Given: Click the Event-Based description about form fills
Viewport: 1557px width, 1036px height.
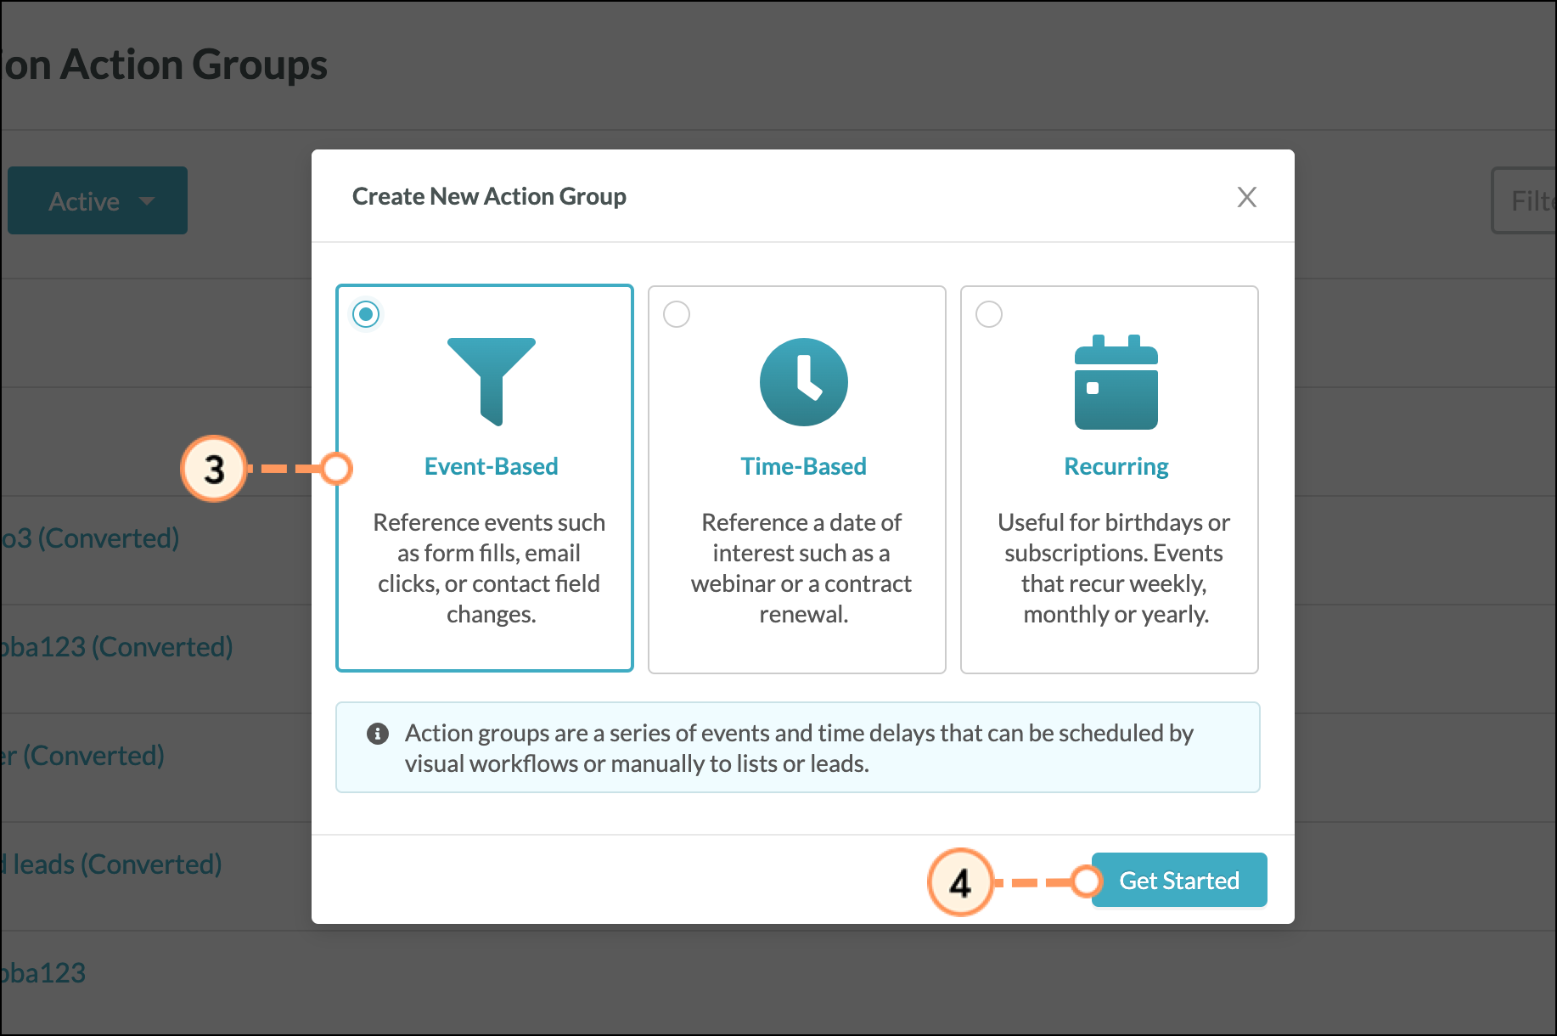Looking at the screenshot, I should [490, 568].
